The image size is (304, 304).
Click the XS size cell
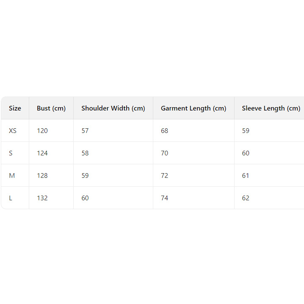[x=13, y=131]
